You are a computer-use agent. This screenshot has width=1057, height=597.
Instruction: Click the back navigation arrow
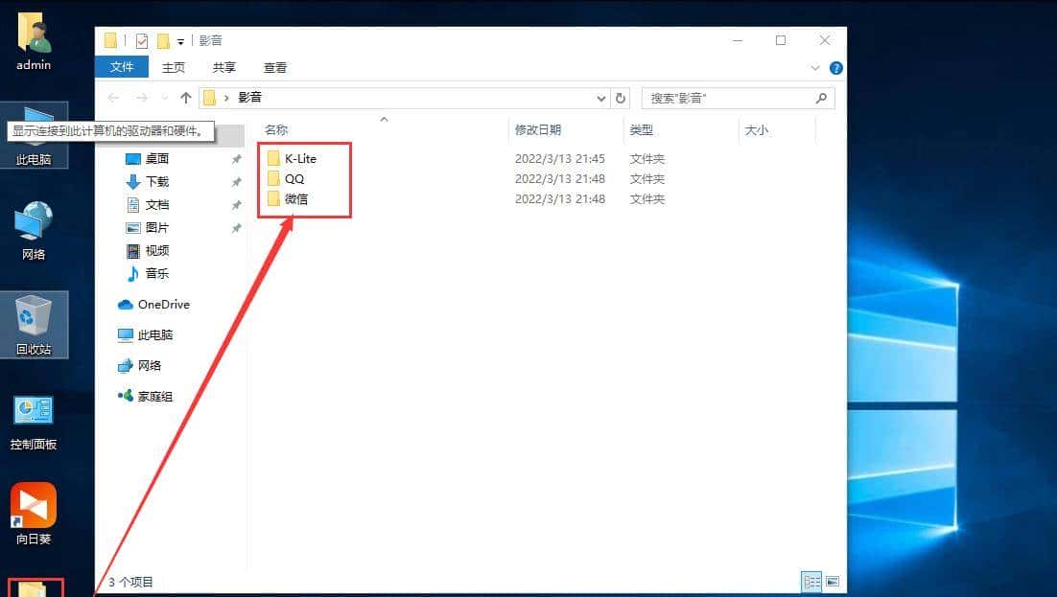pos(113,98)
